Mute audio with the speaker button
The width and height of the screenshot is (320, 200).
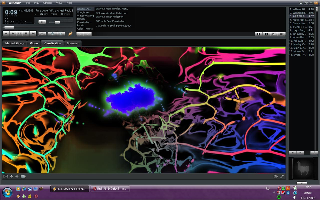coord(42,22)
